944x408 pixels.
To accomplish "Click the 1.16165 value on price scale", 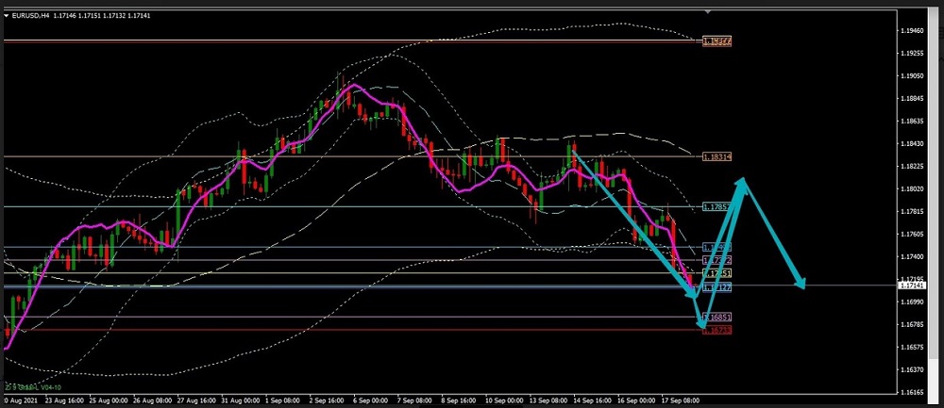I will pos(911,392).
